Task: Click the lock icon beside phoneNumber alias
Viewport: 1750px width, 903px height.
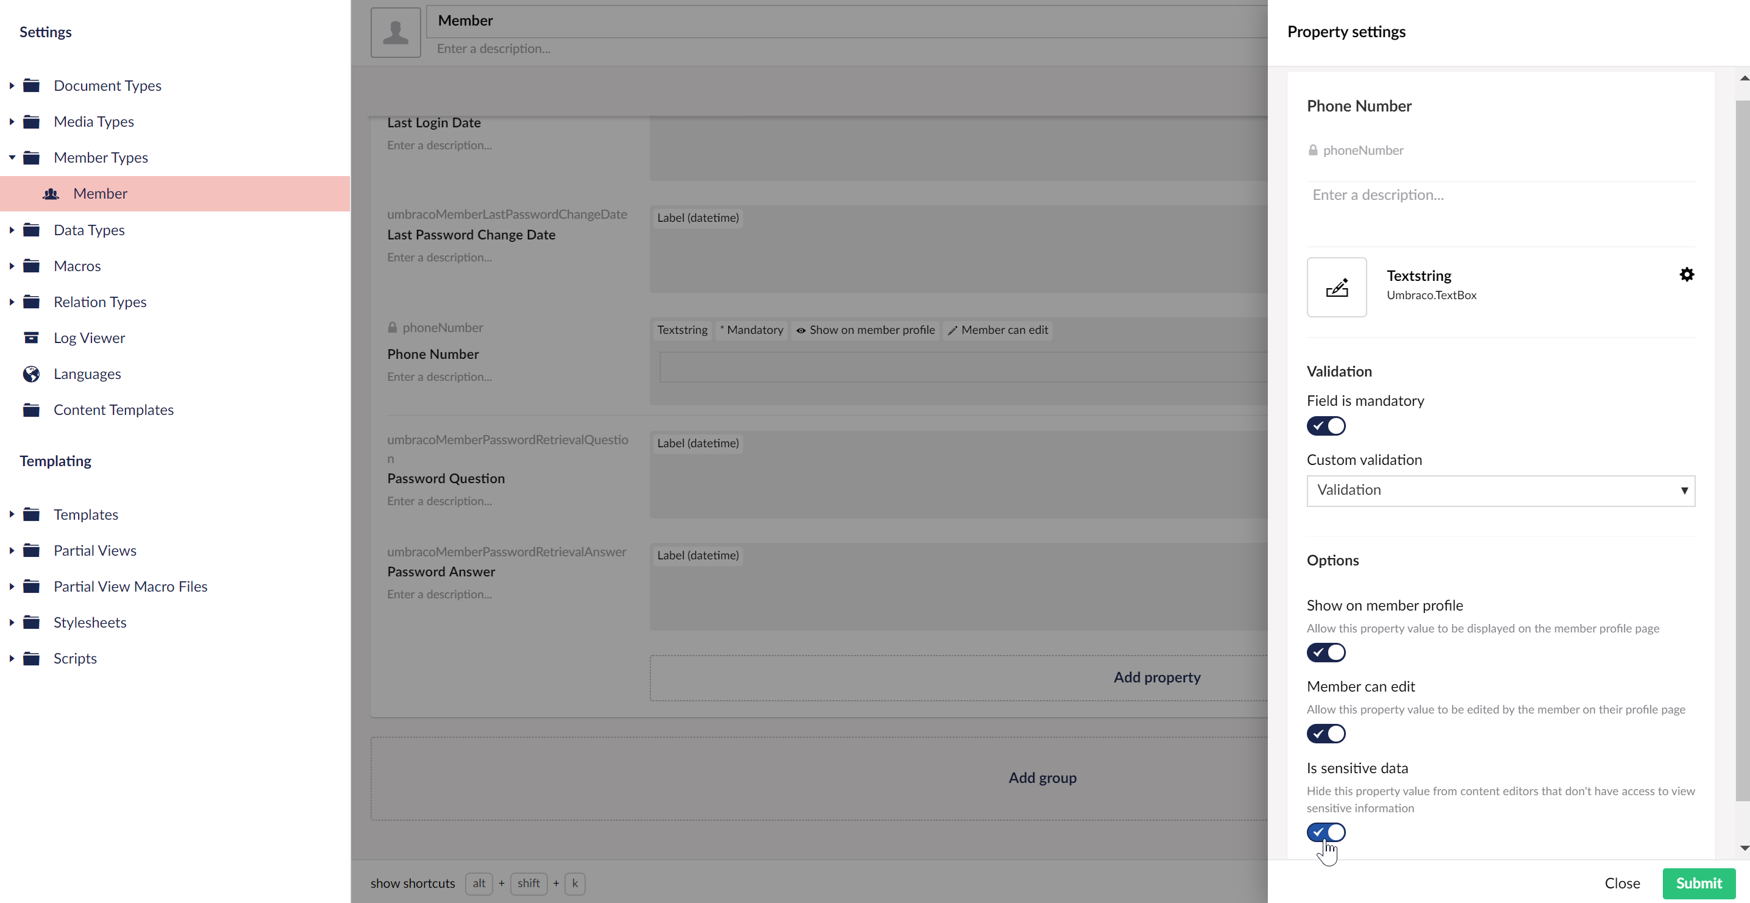Action: [1312, 150]
